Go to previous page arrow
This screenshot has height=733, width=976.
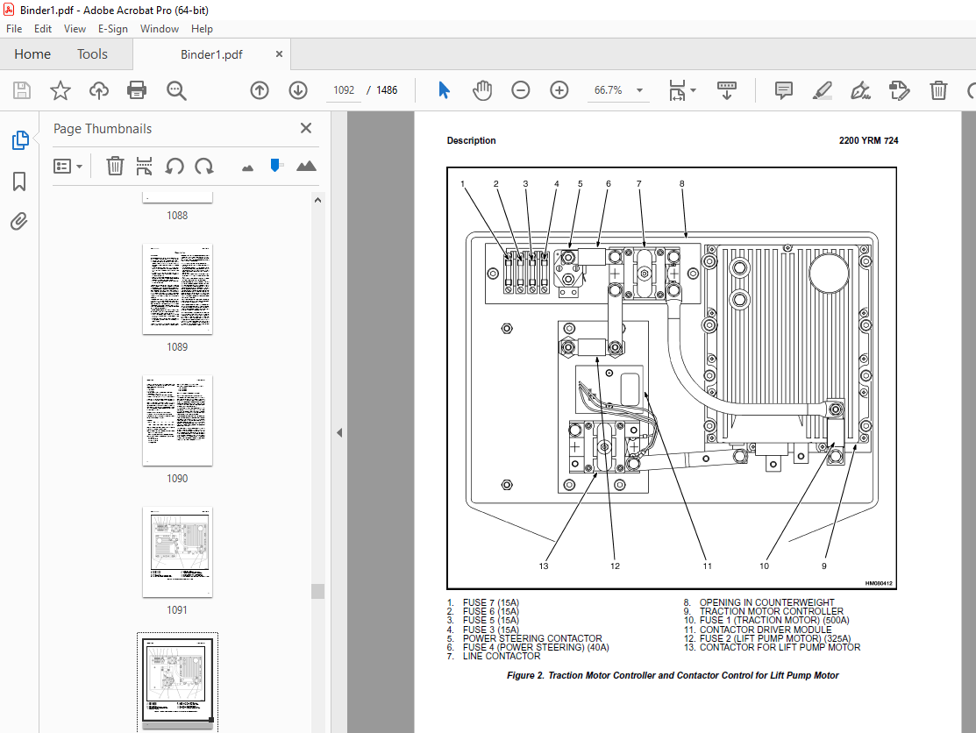click(260, 90)
